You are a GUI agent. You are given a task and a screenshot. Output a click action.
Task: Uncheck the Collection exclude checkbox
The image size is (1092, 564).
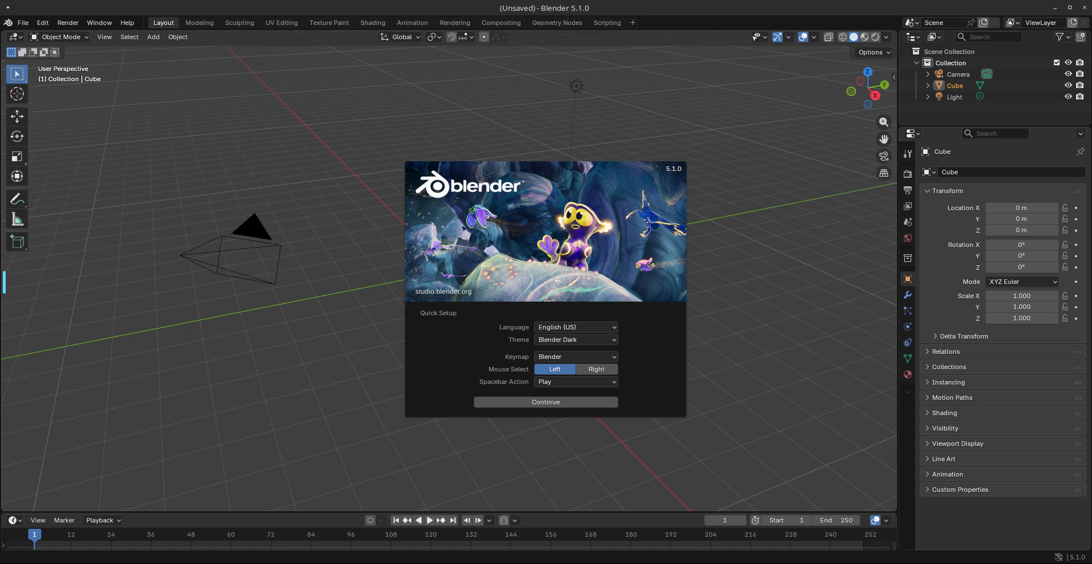coord(1056,63)
